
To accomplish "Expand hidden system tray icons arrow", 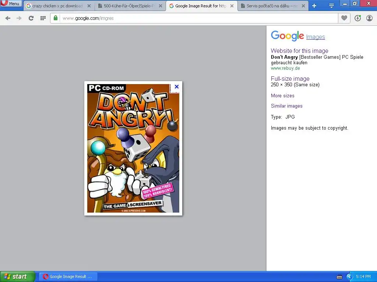I will (349, 277).
